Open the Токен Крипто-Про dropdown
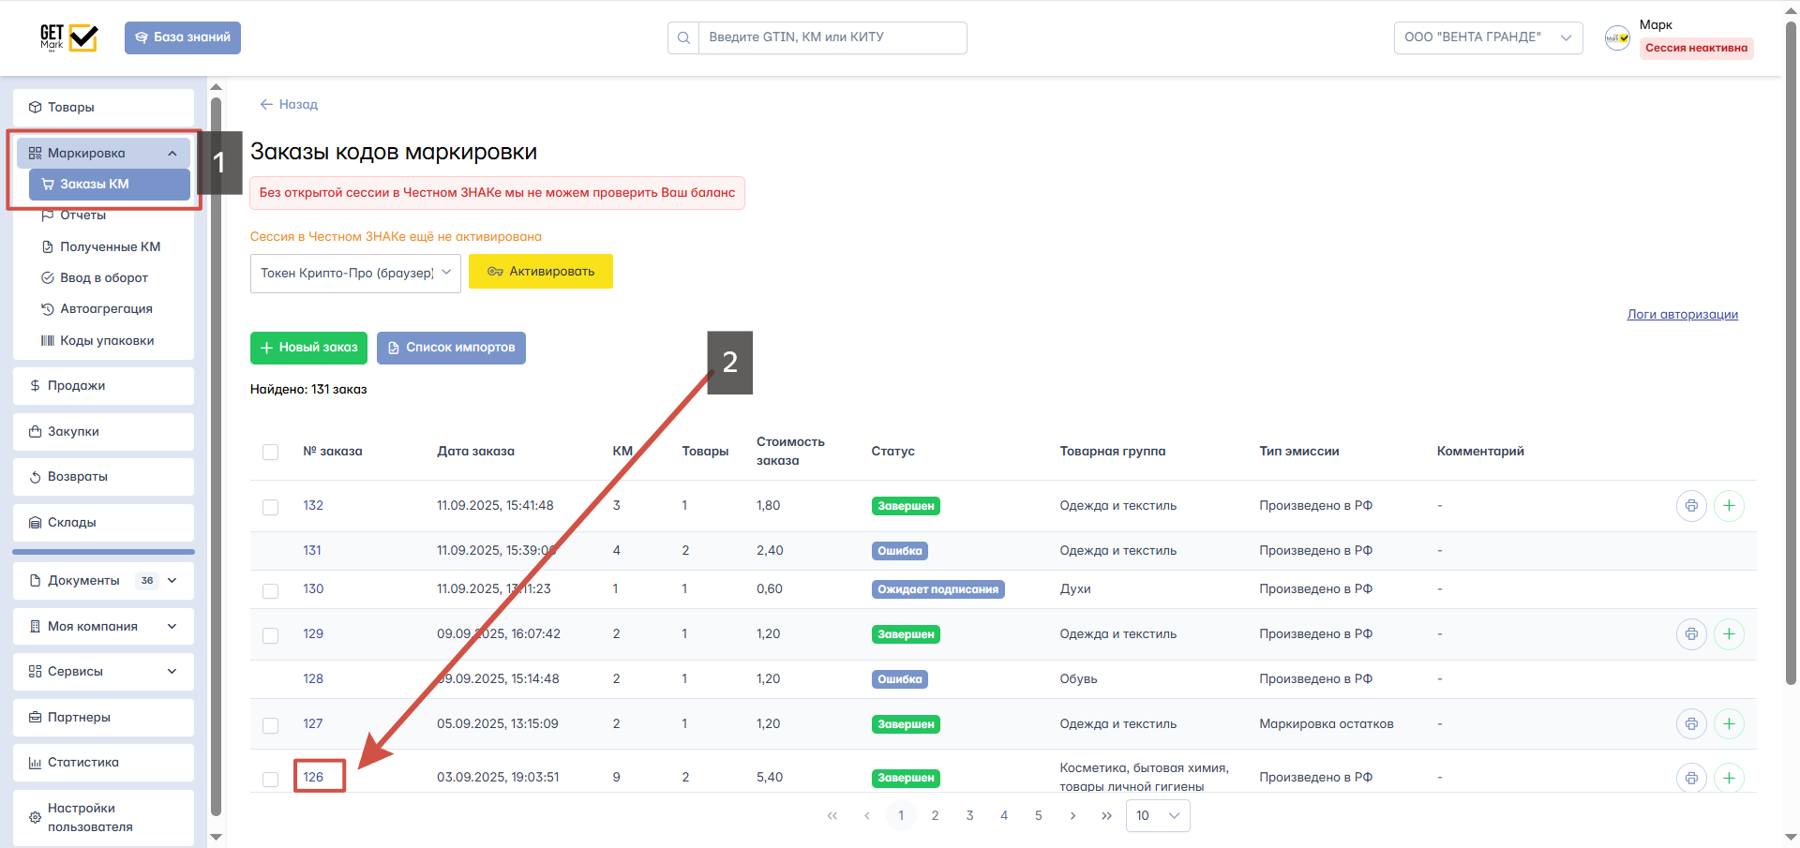 click(x=355, y=273)
